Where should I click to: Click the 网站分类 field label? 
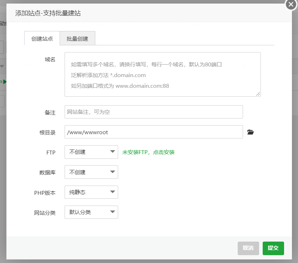point(45,213)
